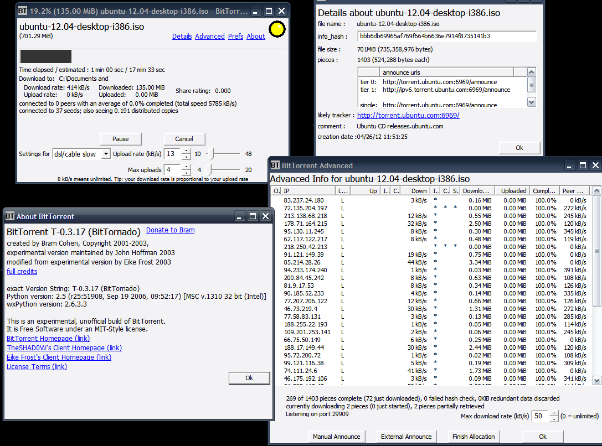Sort peers by IP column header
602x446 pixels.
tap(308, 190)
